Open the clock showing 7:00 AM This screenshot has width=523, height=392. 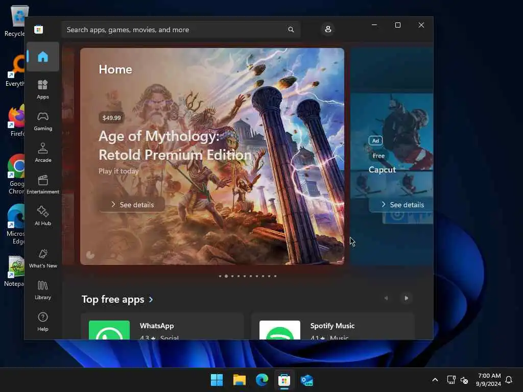[x=488, y=380]
